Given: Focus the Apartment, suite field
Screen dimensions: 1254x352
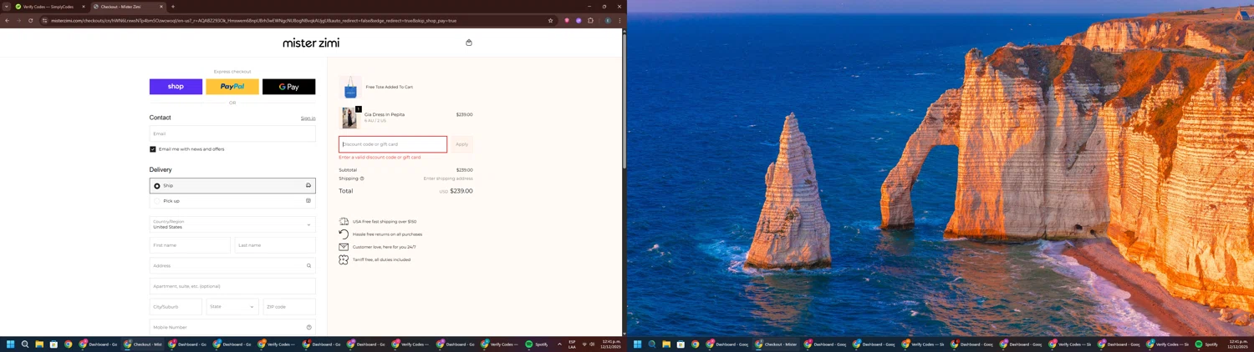Looking at the screenshot, I should coord(232,286).
